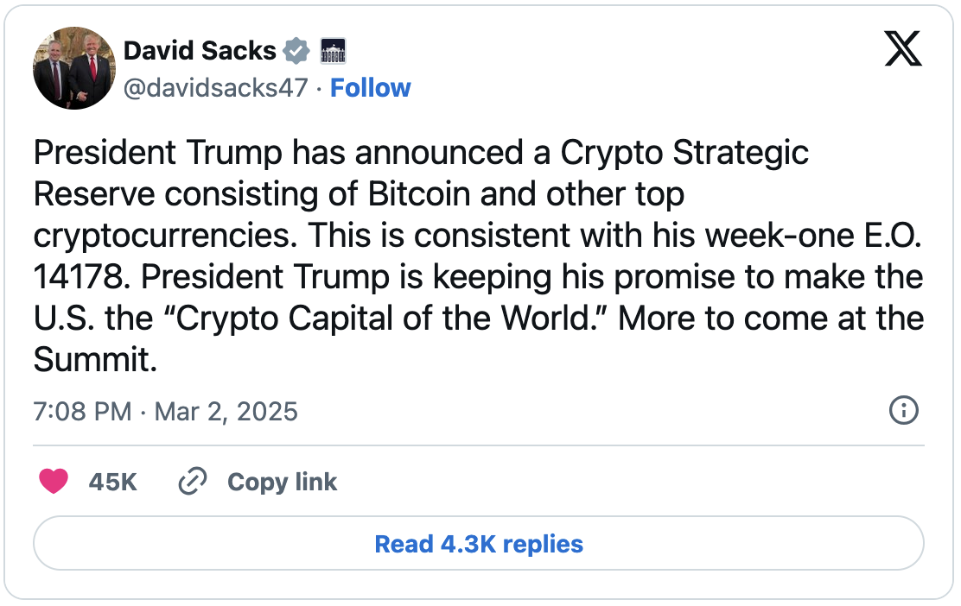Click the 45K likes count
The width and height of the screenshot is (961, 606).
(112, 482)
